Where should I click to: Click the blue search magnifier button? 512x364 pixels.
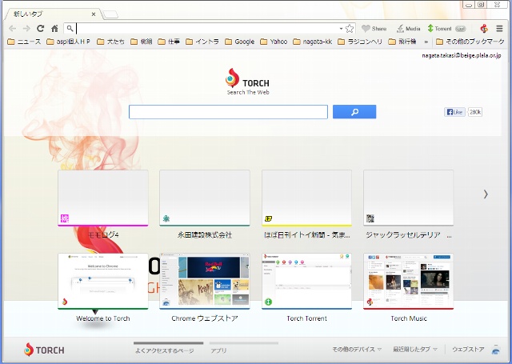coord(354,112)
